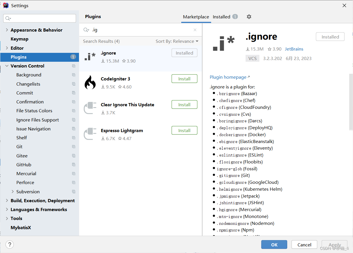Click project-level icon beside Confirmation
The width and height of the screenshot is (353, 253).
(x=74, y=102)
